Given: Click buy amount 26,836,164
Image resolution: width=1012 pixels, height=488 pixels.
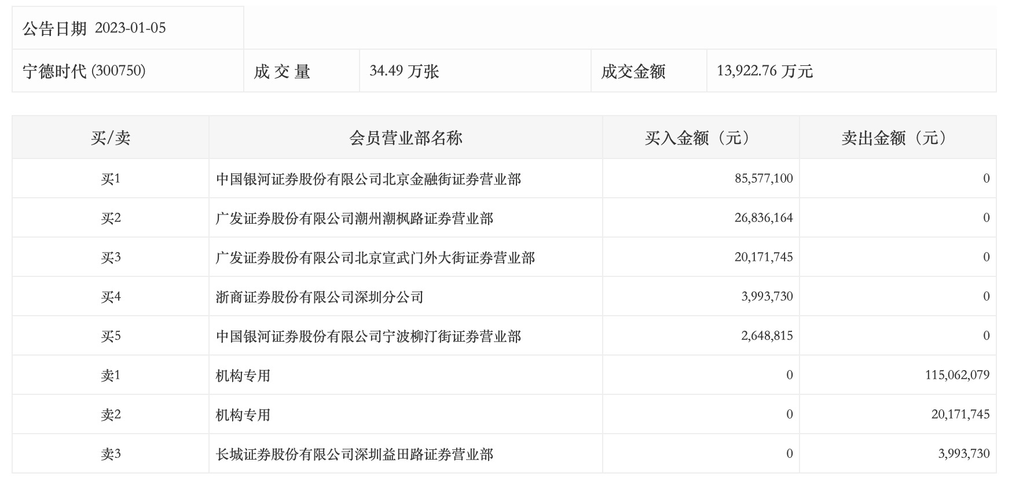Looking at the screenshot, I should (x=764, y=218).
